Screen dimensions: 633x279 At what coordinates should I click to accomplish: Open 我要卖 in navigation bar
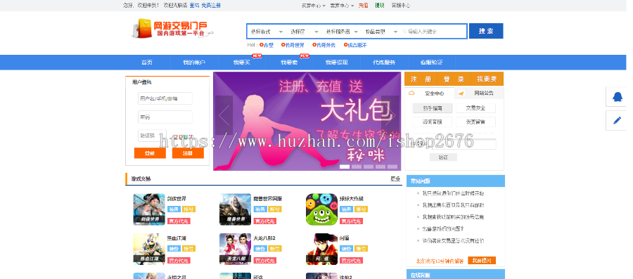click(x=289, y=63)
